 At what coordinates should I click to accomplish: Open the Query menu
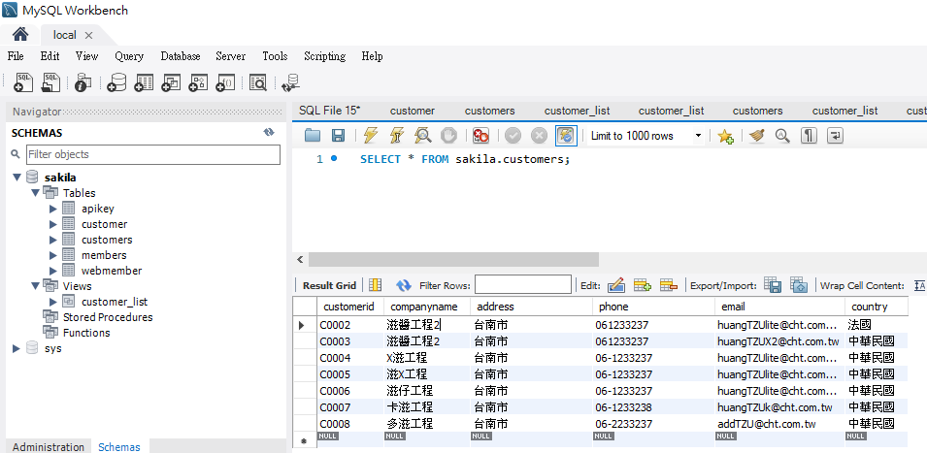pos(129,56)
